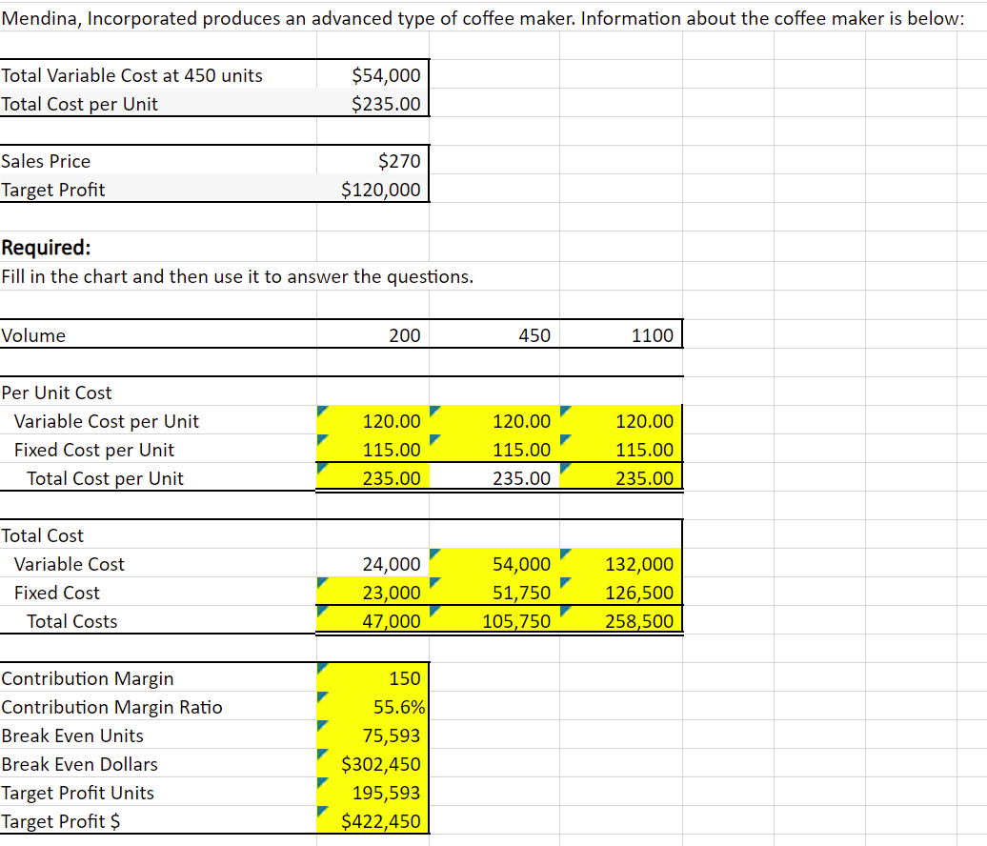
Task: Click the Break Even Units label
Action: (72, 735)
